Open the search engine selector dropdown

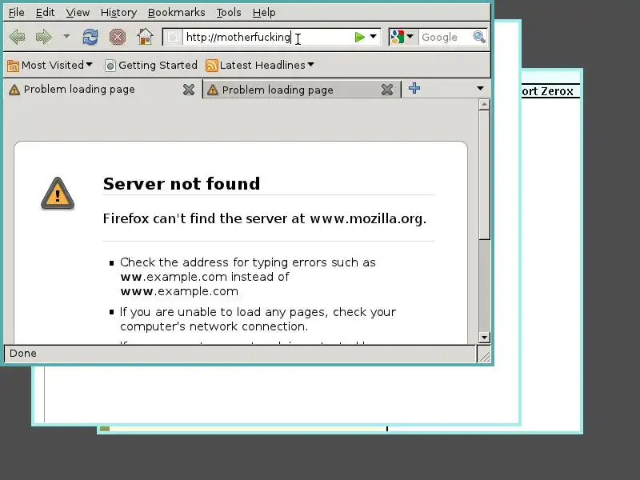click(x=402, y=37)
